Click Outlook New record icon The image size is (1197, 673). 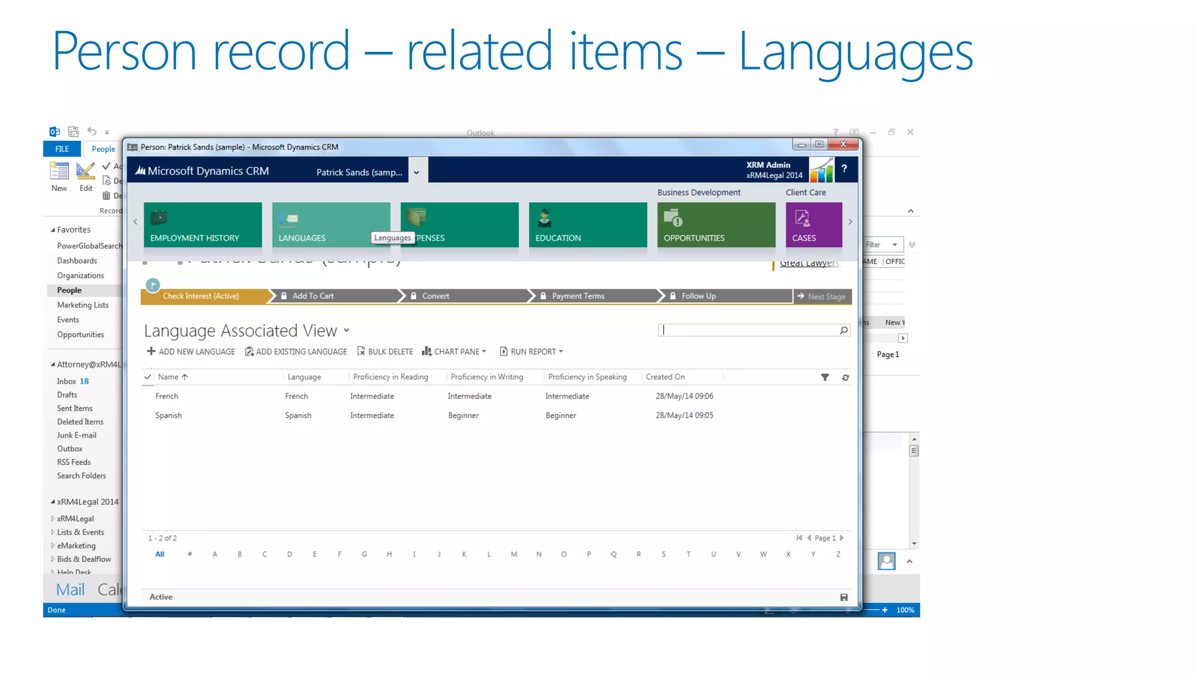tap(59, 176)
